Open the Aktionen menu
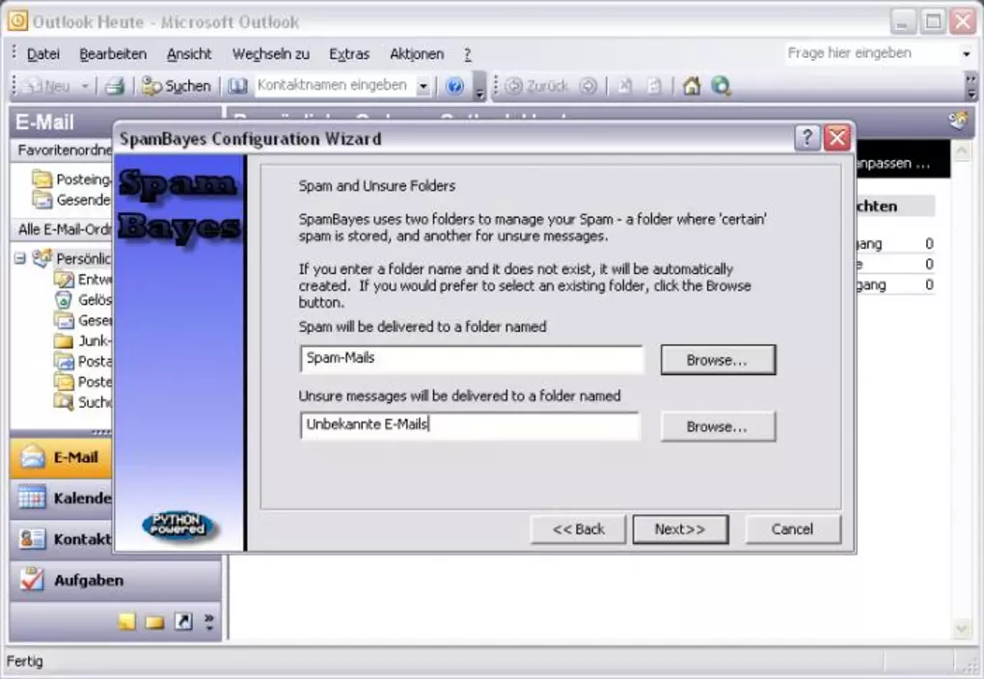 (x=417, y=54)
